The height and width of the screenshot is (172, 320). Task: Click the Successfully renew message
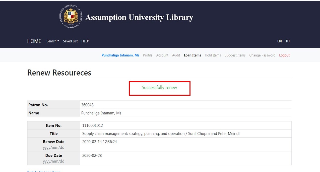pyautogui.click(x=159, y=88)
